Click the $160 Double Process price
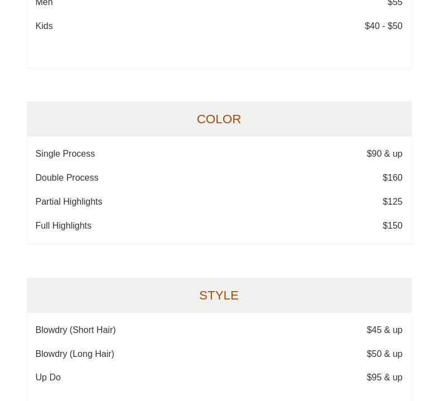 point(392,178)
